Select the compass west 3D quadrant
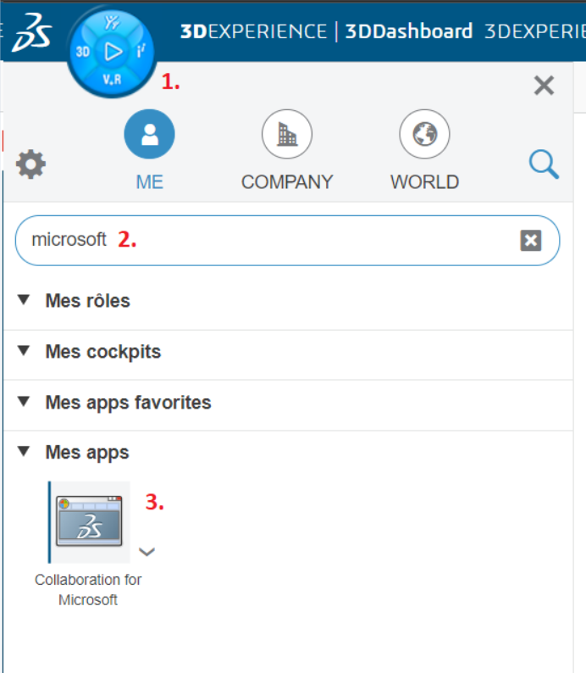This screenshot has height=673, width=586. point(83,51)
